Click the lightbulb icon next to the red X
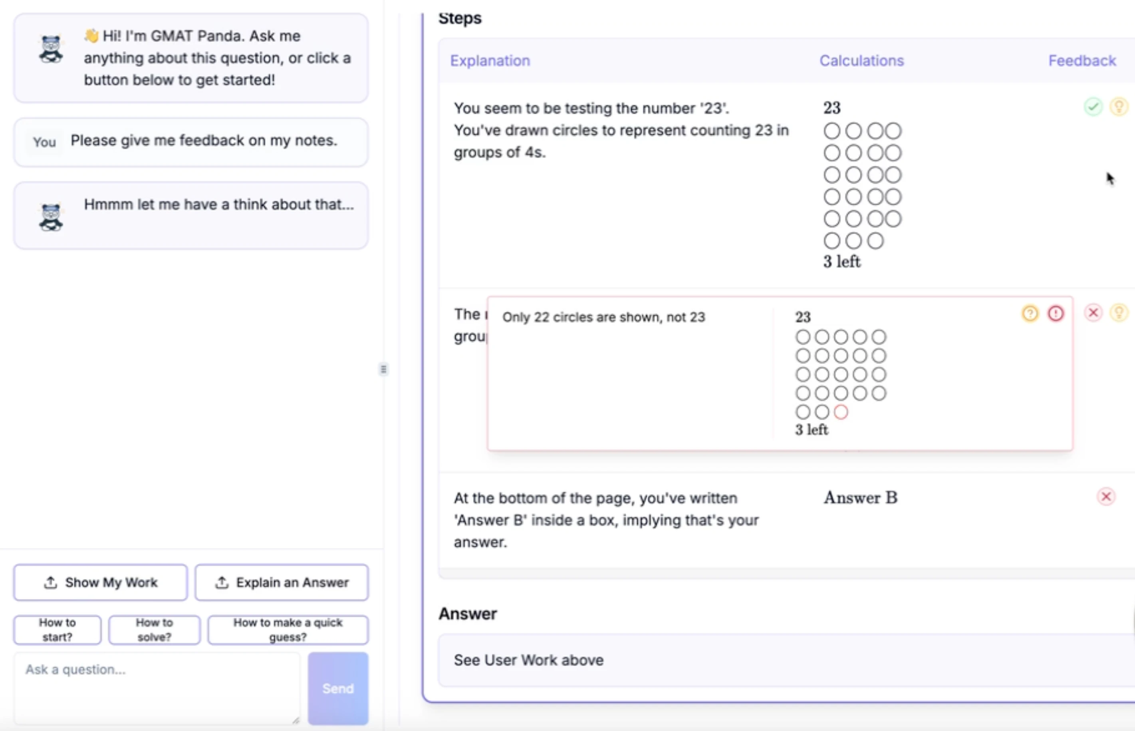The image size is (1135, 731). tap(1120, 312)
